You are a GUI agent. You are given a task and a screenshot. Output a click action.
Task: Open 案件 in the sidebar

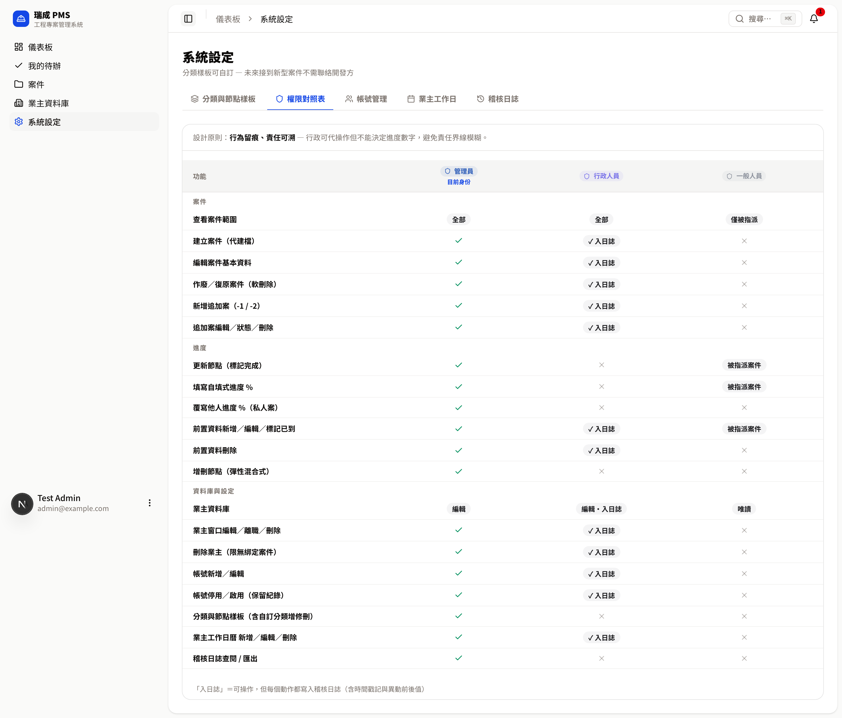(x=84, y=84)
